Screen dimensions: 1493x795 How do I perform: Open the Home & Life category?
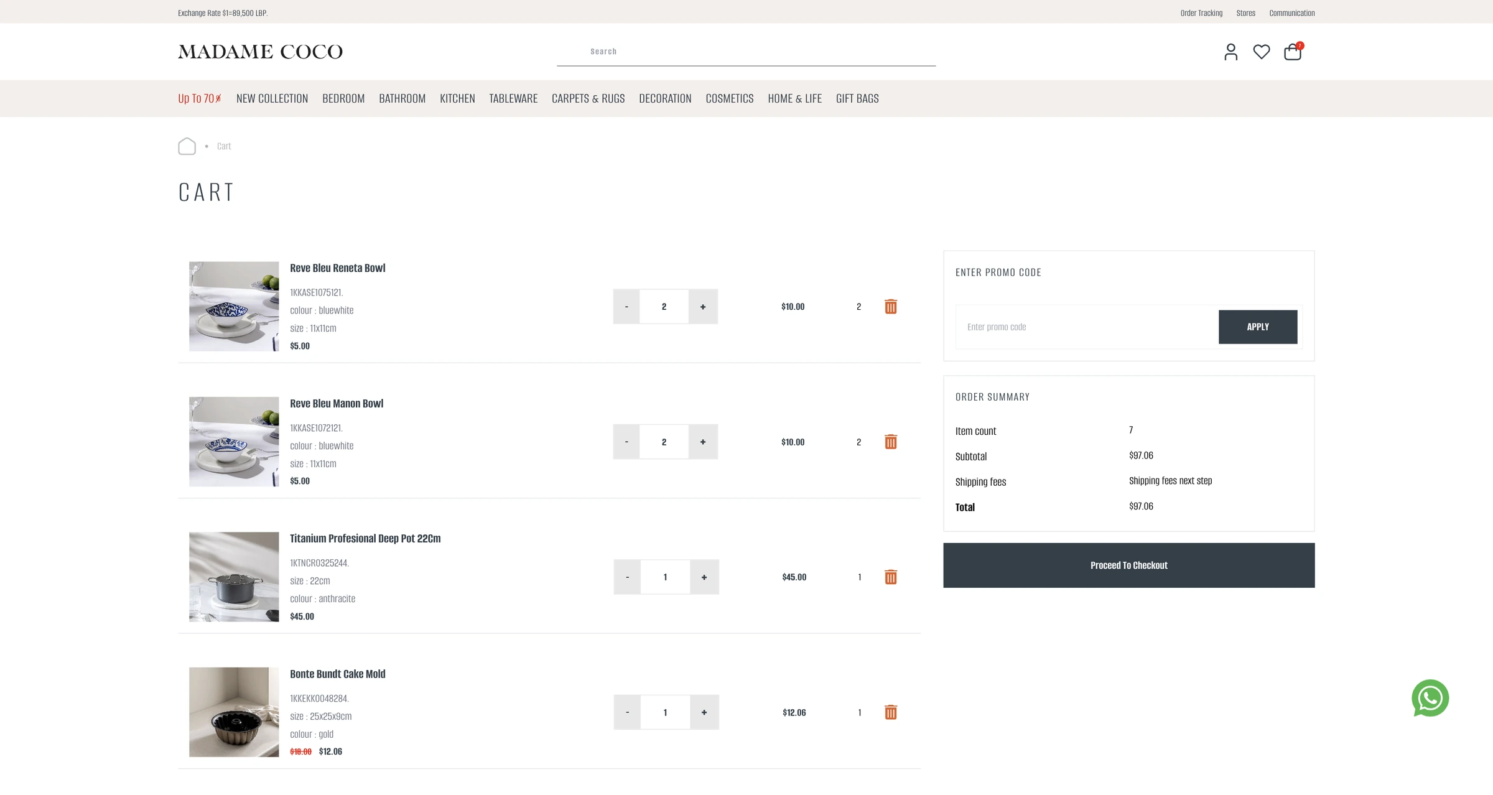tap(794, 98)
